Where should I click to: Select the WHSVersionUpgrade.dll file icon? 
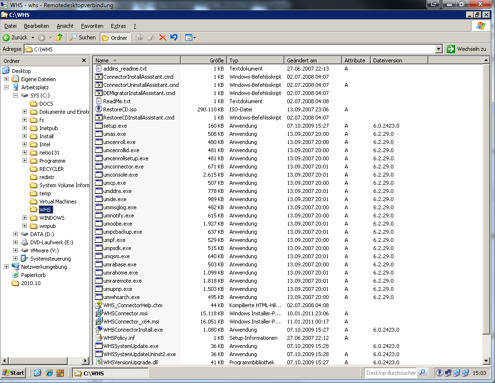(x=98, y=362)
